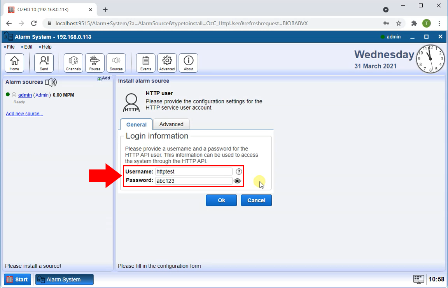This screenshot has width=448, height=288.
Task: Click the analog clock widget
Action: (x=430, y=59)
